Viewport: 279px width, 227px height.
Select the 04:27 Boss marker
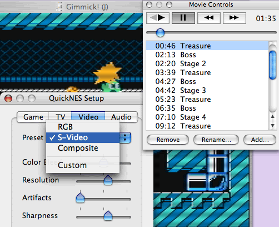[207, 81]
